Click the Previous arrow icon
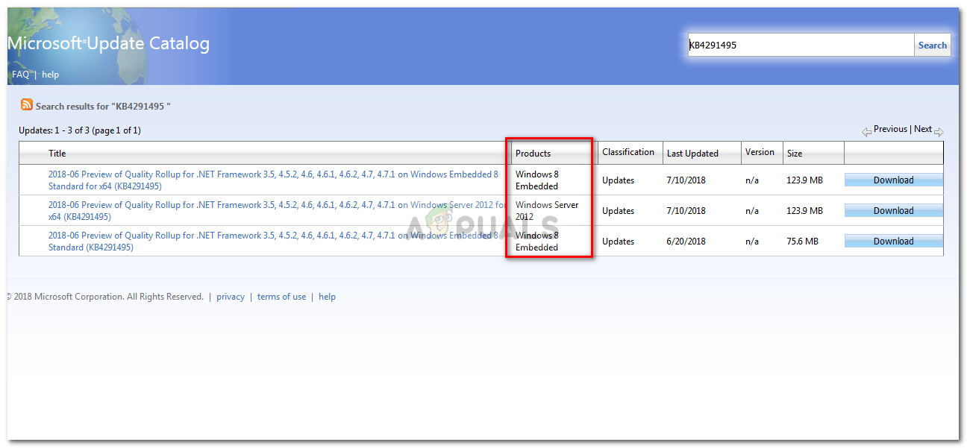 [866, 131]
